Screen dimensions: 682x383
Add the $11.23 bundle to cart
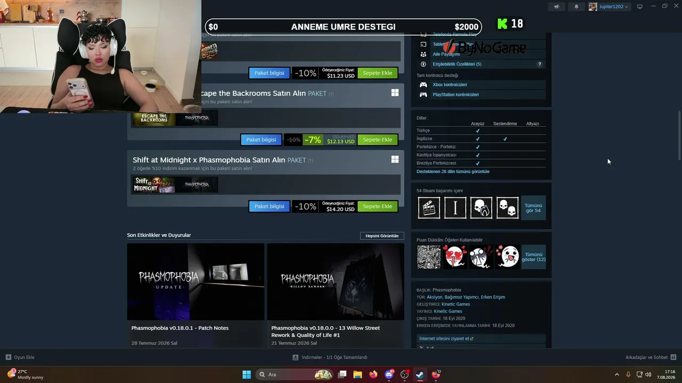pyautogui.click(x=377, y=73)
